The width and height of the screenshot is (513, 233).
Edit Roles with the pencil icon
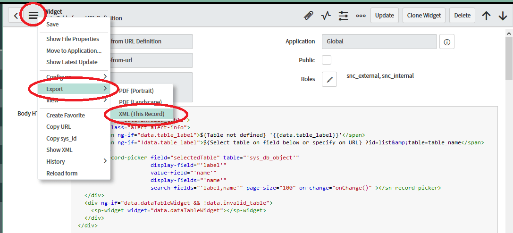329,79
